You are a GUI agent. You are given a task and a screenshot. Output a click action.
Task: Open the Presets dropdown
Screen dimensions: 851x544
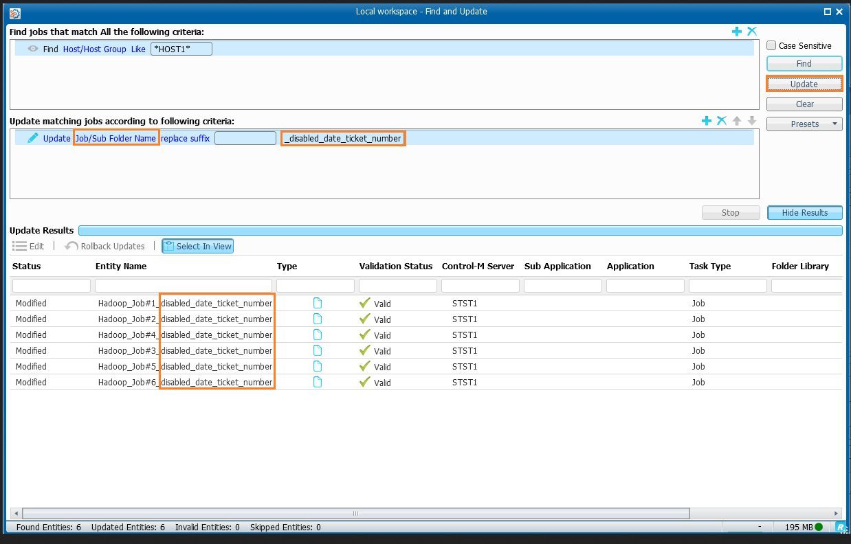(x=804, y=124)
